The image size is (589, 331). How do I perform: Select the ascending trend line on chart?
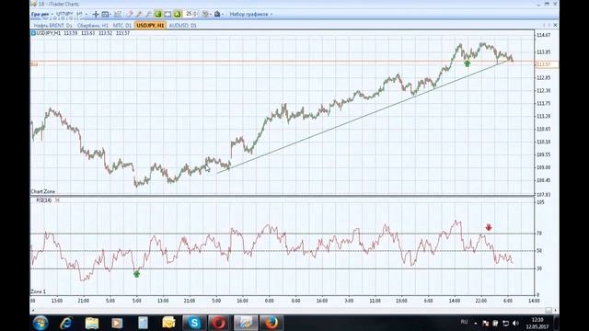(363, 117)
